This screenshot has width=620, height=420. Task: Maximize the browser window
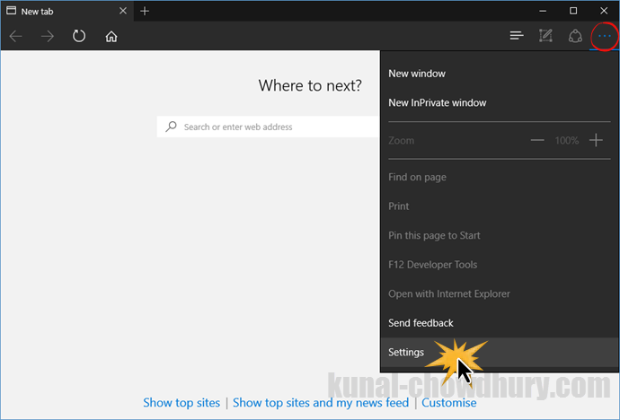(x=573, y=11)
